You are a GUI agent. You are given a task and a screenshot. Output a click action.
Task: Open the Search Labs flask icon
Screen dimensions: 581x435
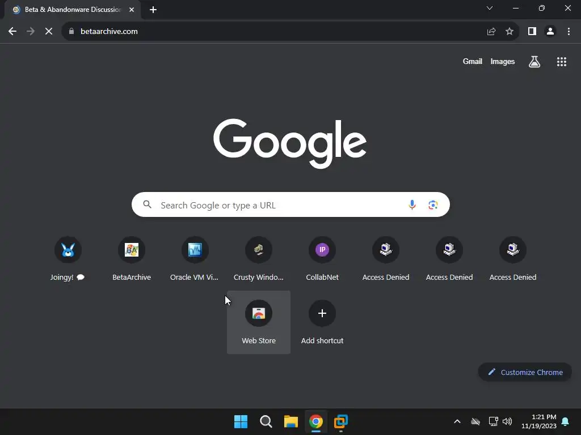[x=534, y=61]
